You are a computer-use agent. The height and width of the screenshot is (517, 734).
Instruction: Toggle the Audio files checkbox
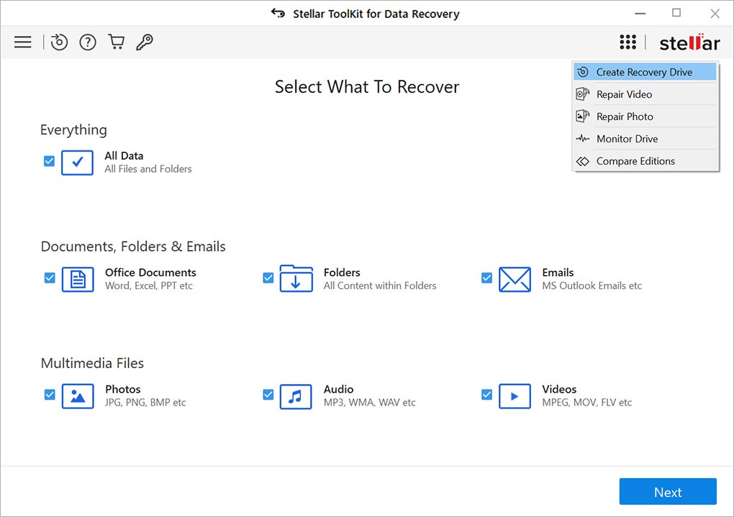click(x=268, y=395)
